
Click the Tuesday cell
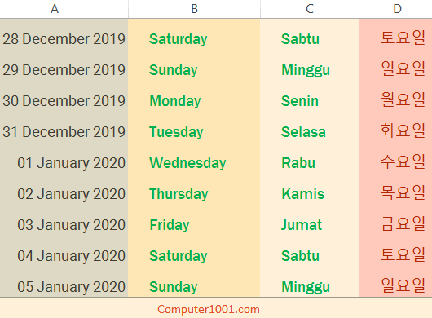tap(194, 132)
